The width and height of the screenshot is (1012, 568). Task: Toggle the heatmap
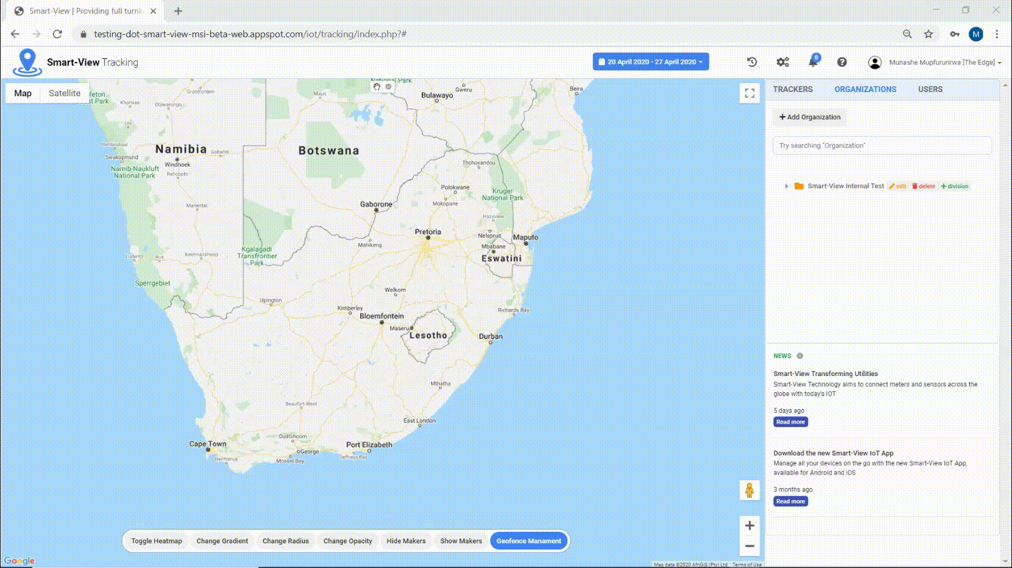(157, 541)
